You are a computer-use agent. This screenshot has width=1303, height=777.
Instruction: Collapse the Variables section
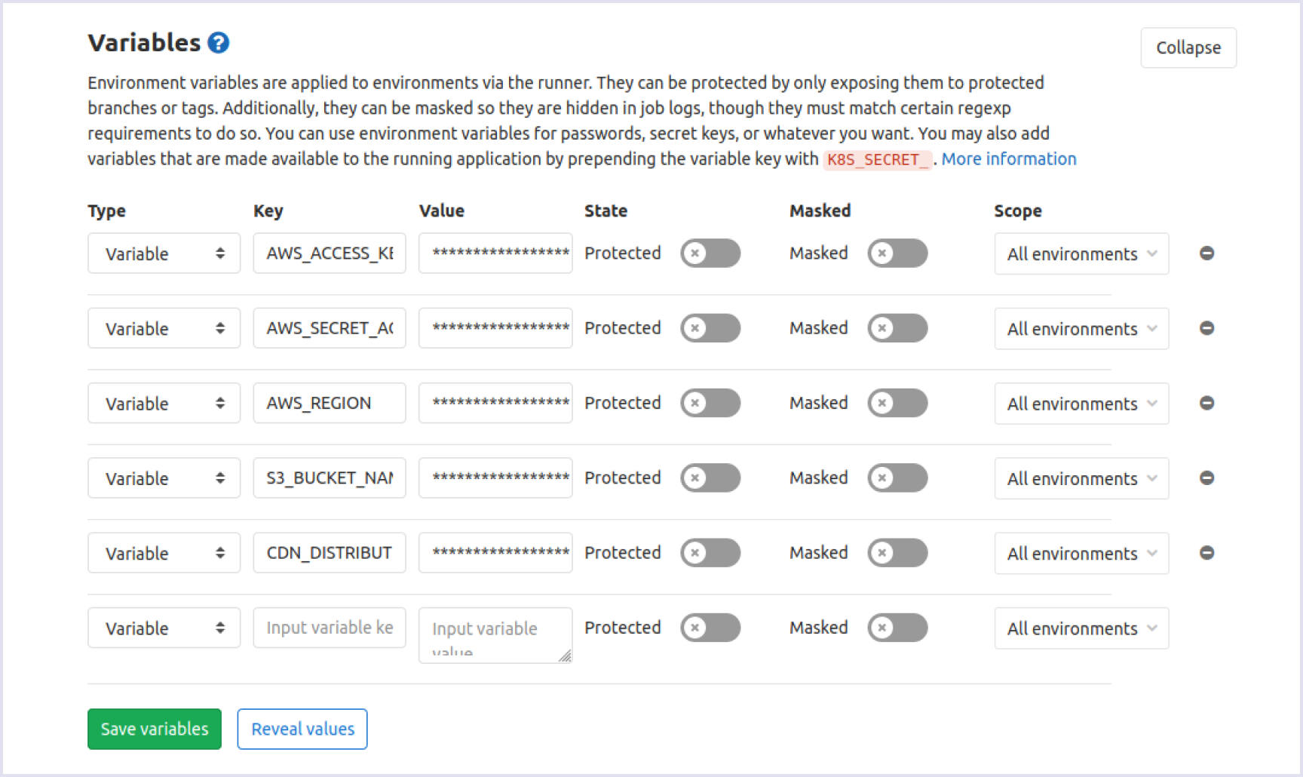tap(1188, 48)
